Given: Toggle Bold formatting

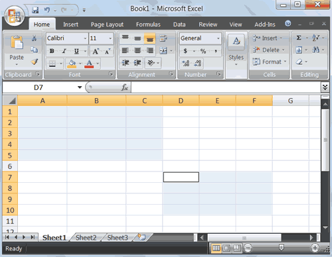Looking at the screenshot, I should [52, 51].
